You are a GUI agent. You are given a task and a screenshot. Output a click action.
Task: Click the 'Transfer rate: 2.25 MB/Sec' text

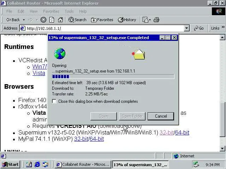pos(80,94)
